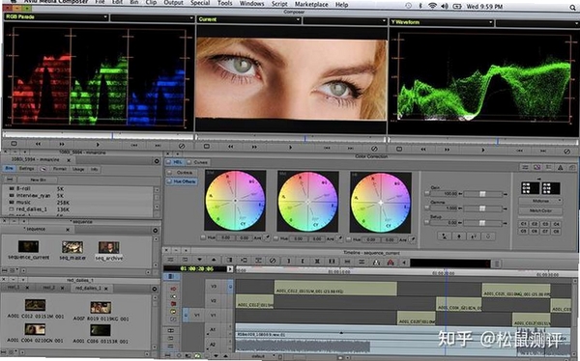Toggle the Hue checkbox under the midtones wheel
The image size is (580, 361).
tap(275, 238)
